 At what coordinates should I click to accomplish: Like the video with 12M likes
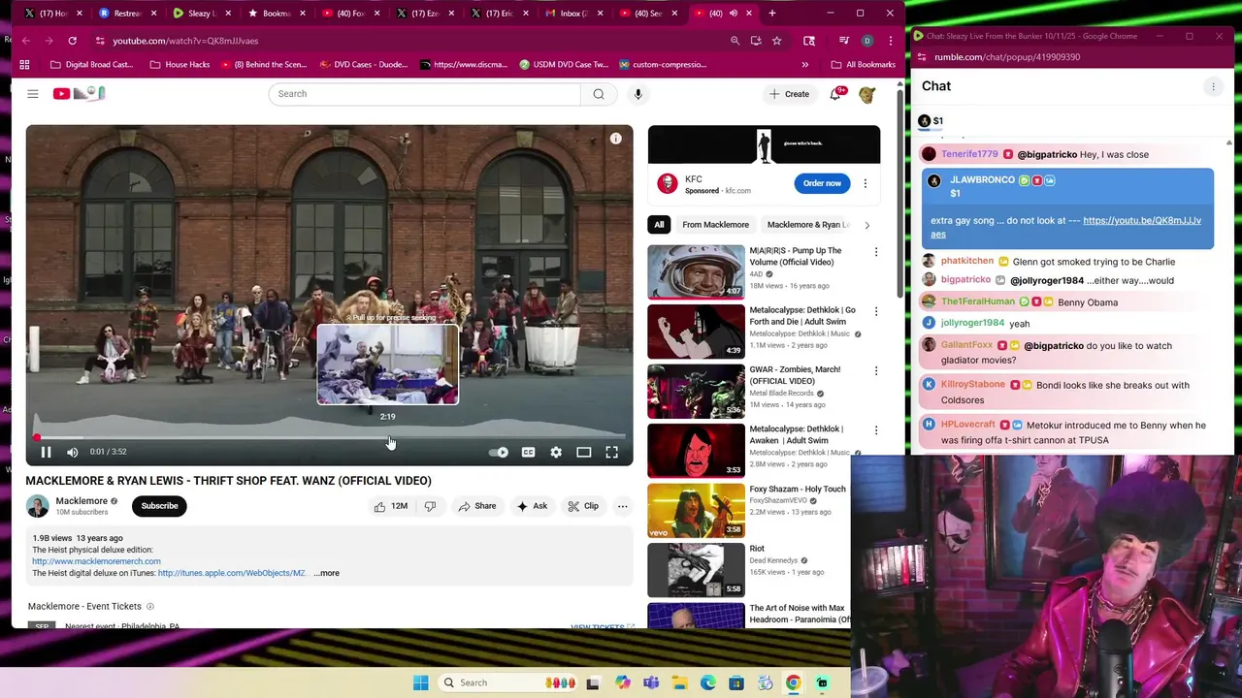[392, 506]
